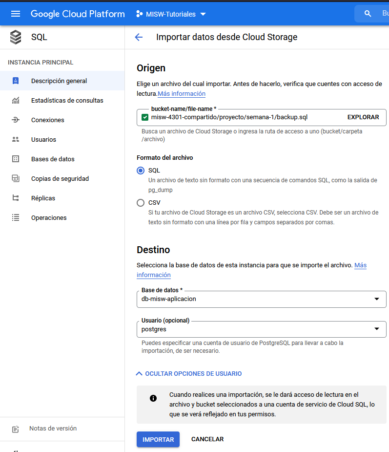Click the CANCELAR button
The image size is (389, 452).
tap(207, 439)
